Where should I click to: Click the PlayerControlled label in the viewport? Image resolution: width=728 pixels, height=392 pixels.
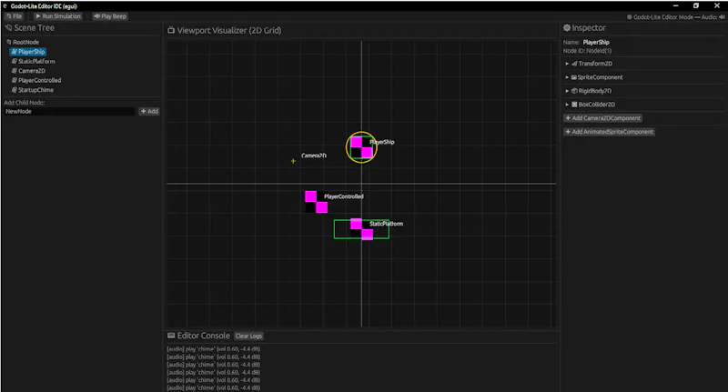click(344, 196)
